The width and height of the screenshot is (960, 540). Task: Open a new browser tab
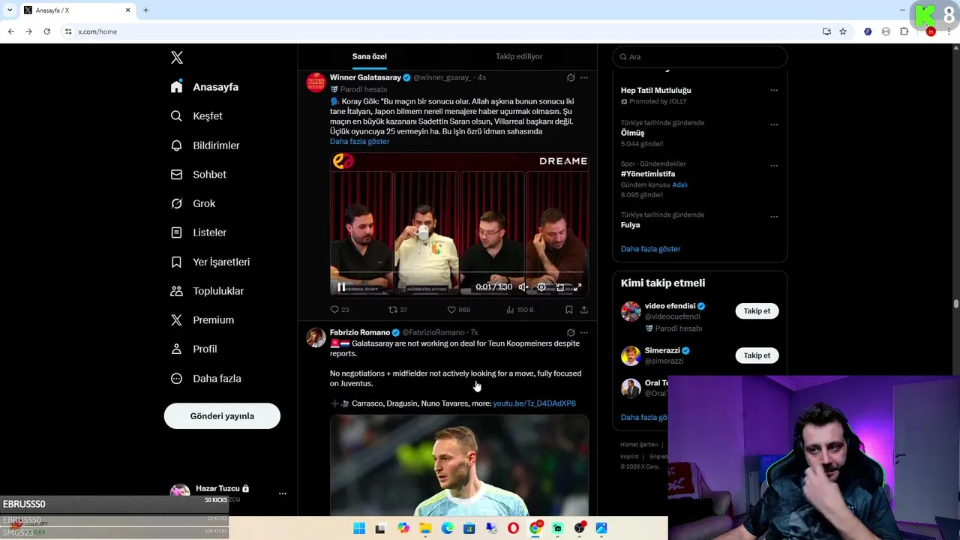(145, 10)
